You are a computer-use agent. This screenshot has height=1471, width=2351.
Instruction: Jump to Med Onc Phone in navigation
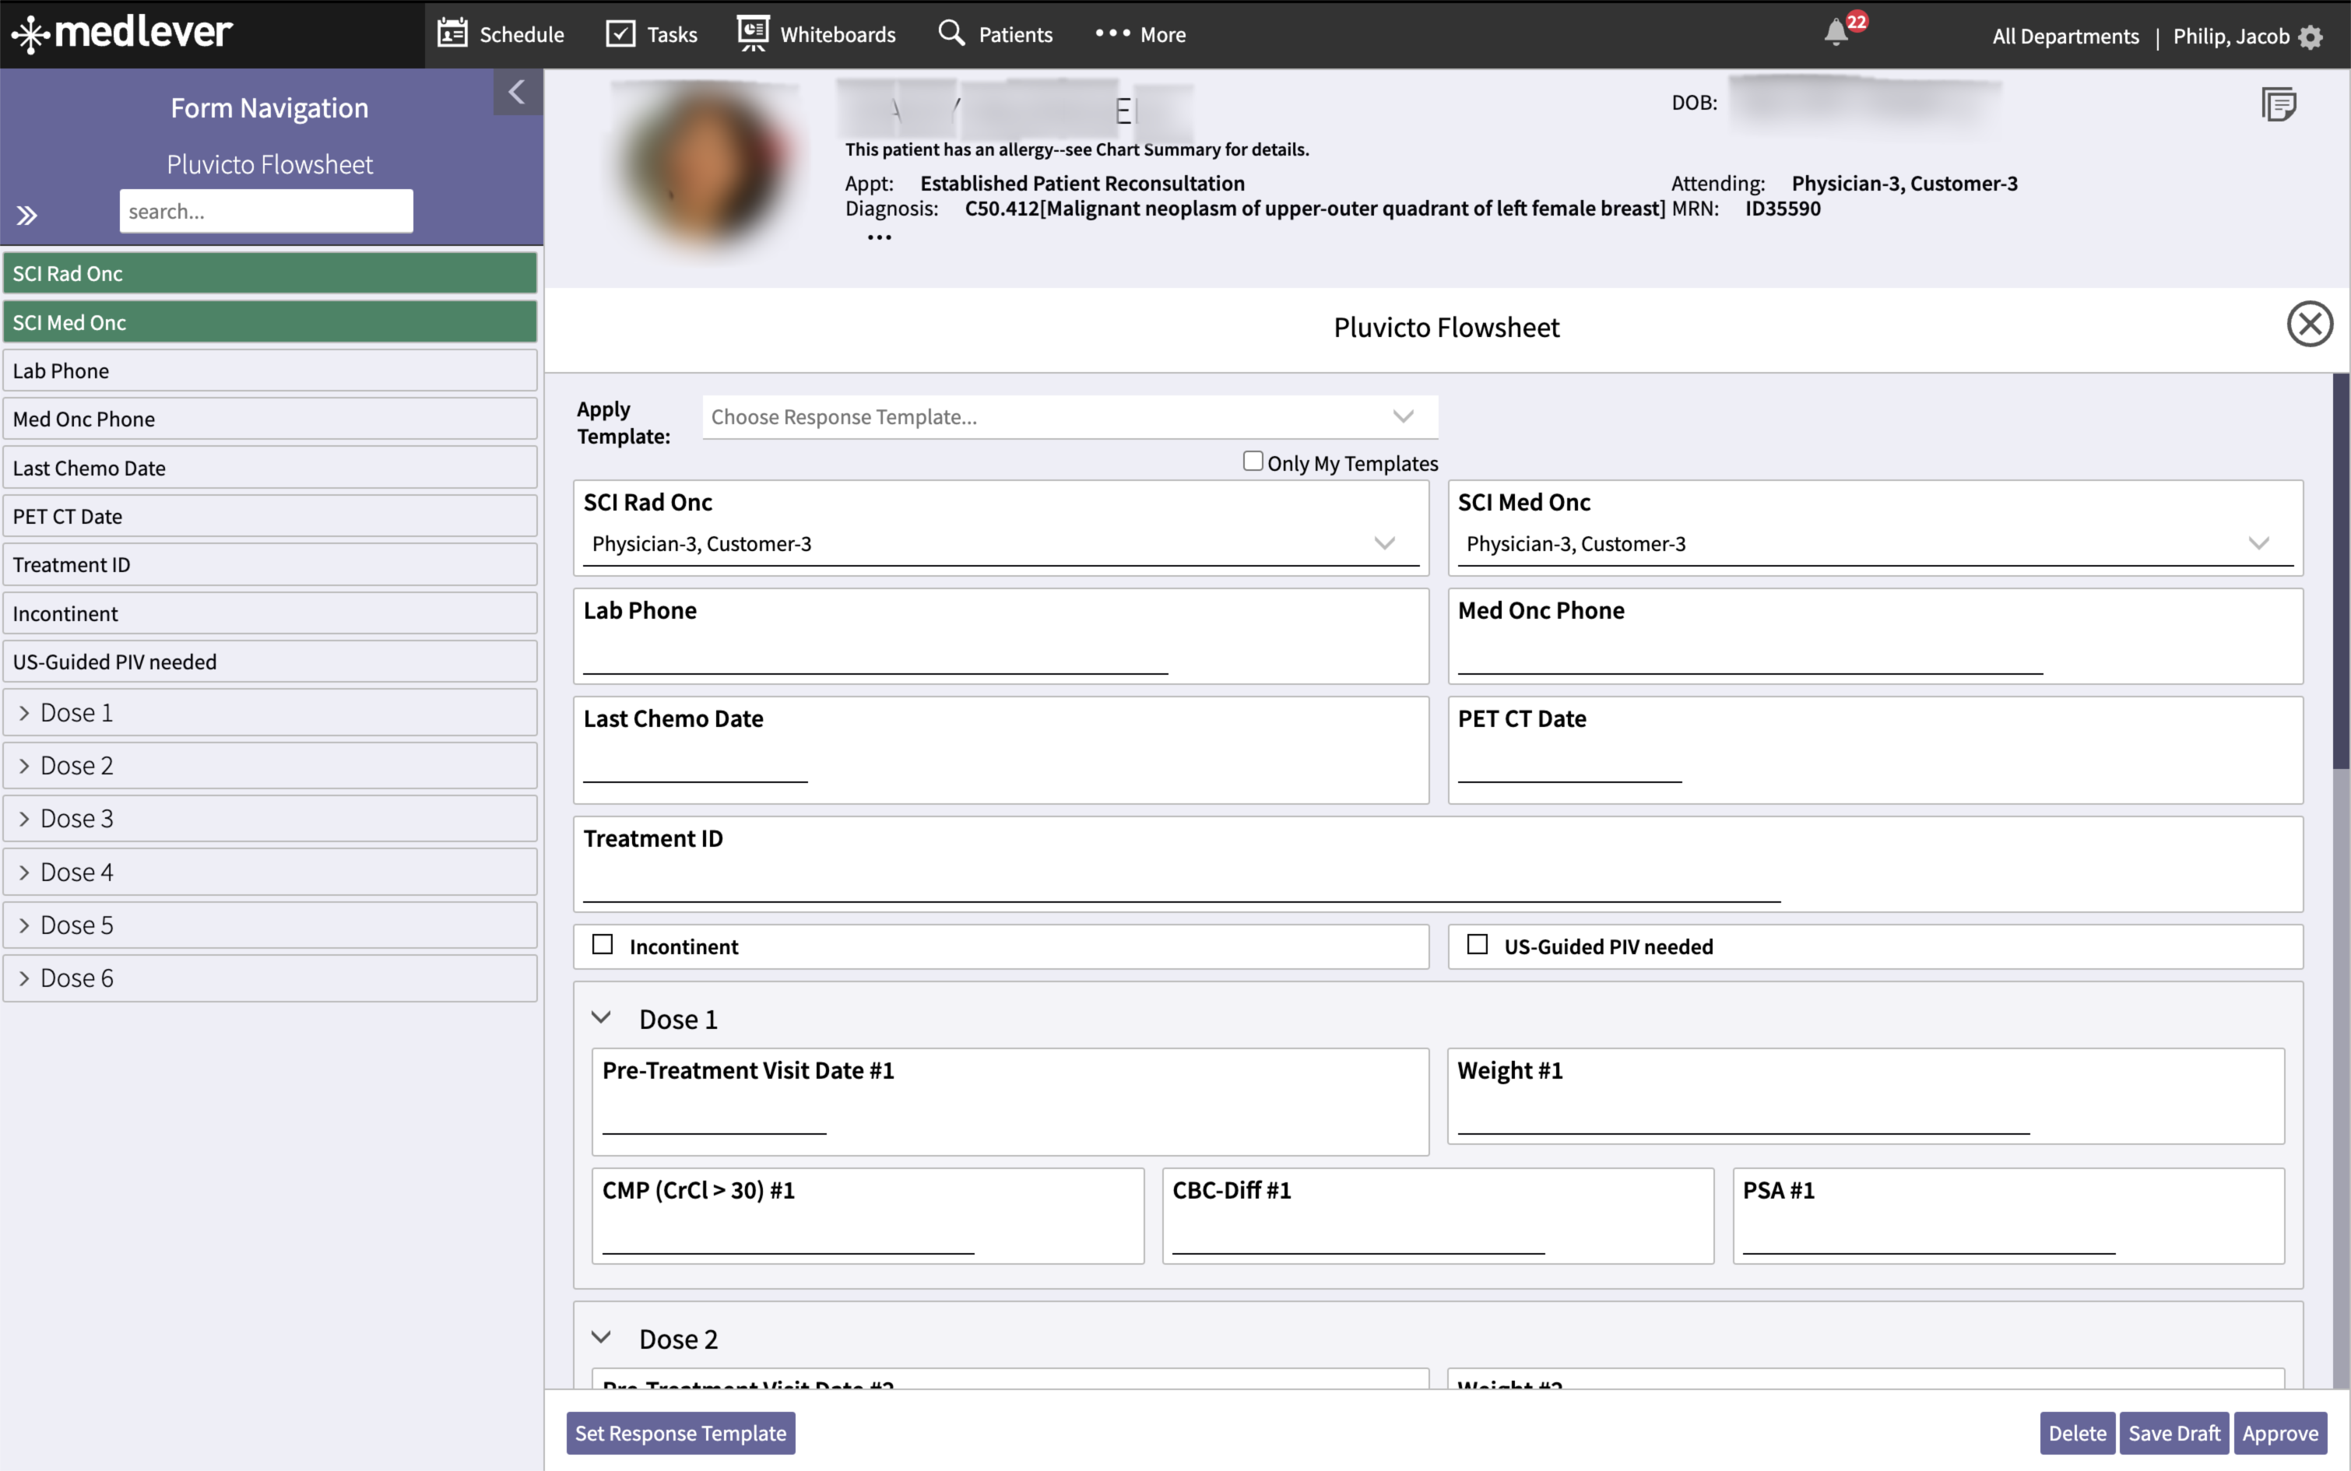pos(269,420)
